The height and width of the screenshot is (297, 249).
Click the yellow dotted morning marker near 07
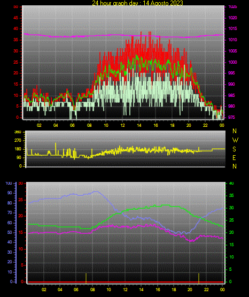pos(86,278)
